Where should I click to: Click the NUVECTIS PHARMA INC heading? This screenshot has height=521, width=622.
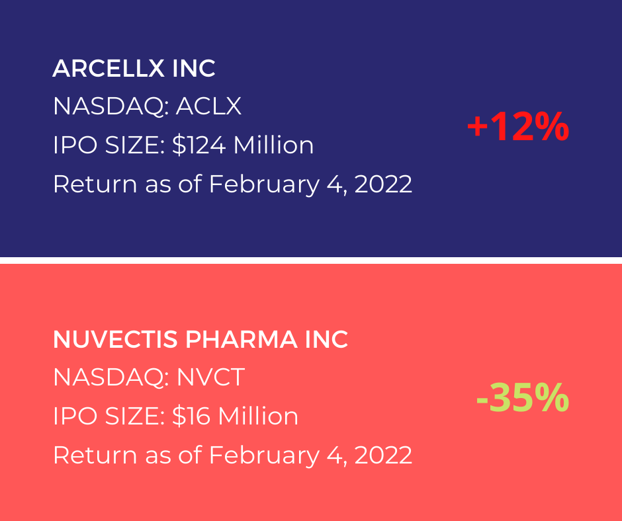[x=200, y=339]
